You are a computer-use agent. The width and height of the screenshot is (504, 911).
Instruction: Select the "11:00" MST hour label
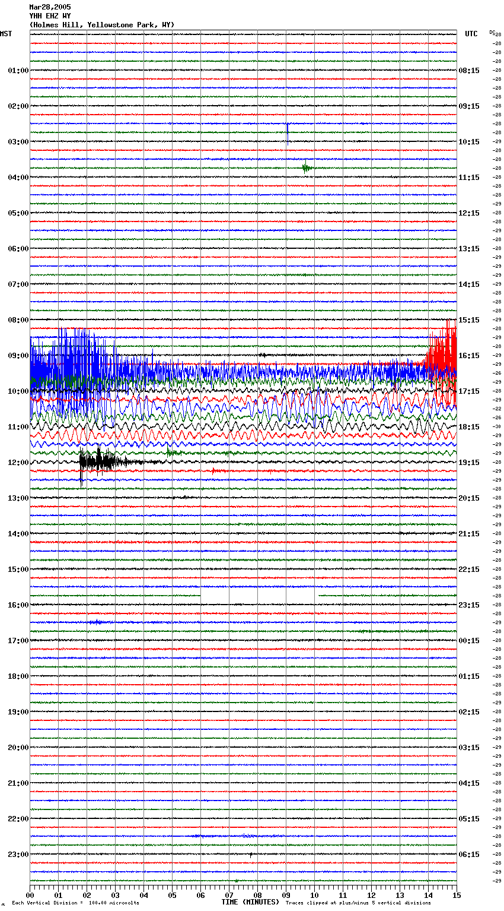(18, 427)
